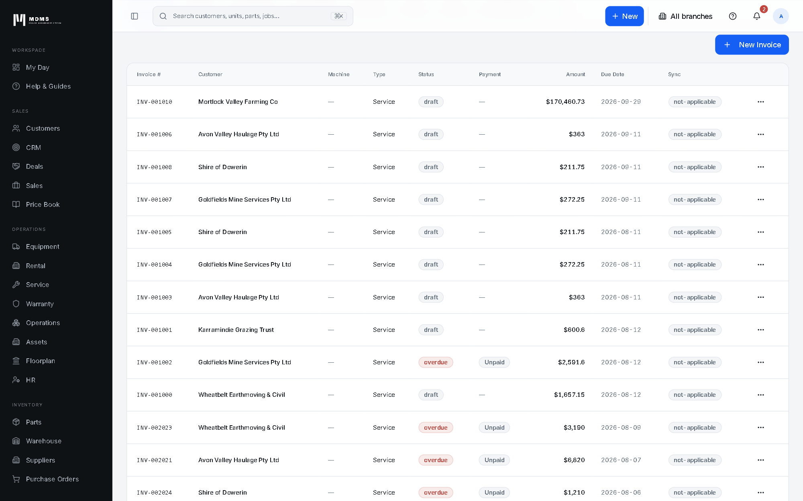Click the New button in header
The width and height of the screenshot is (803, 501).
(624, 16)
